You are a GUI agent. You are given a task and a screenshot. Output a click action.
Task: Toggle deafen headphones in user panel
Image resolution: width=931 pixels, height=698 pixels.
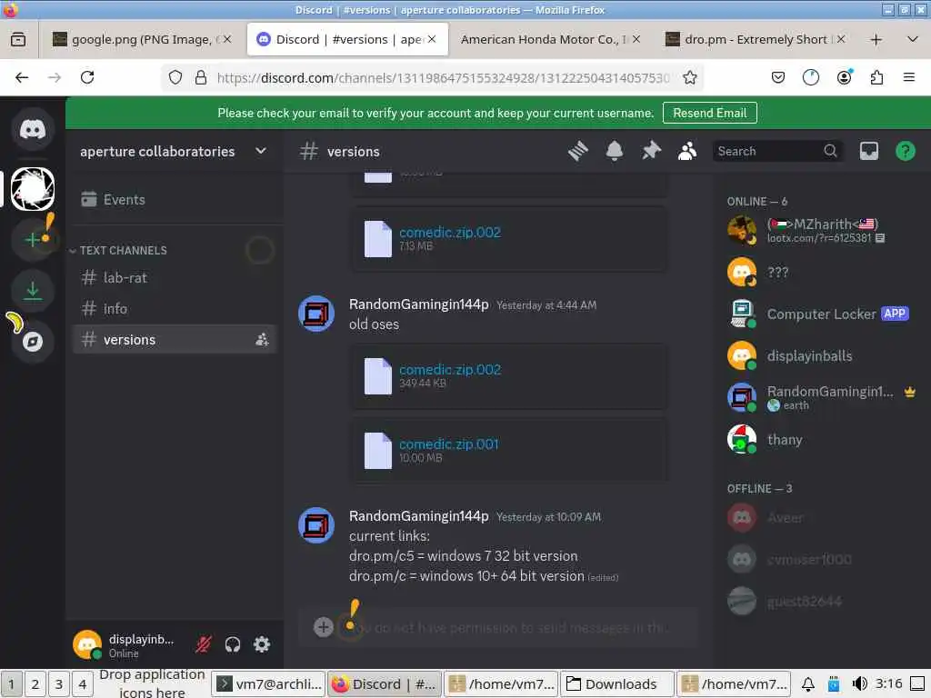pos(232,644)
